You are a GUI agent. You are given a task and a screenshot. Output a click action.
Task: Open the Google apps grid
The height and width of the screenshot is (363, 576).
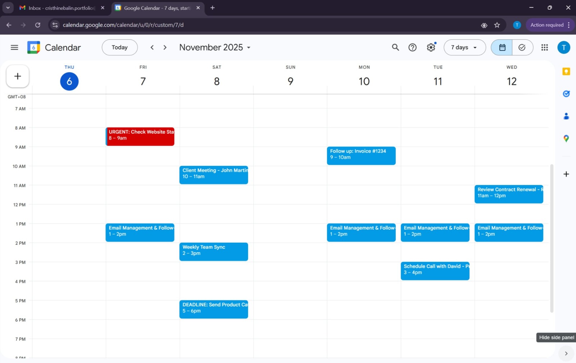click(x=544, y=47)
